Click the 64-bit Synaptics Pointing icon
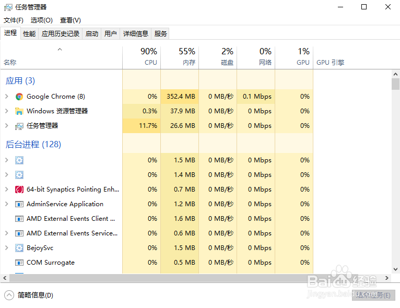The image size is (400, 308). pos(19,189)
